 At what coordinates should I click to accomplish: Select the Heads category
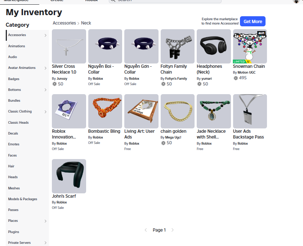tap(13, 177)
